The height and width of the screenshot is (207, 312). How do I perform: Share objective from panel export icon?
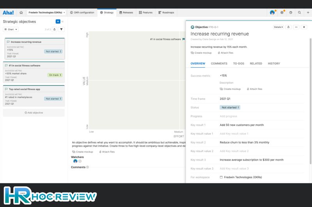(x=288, y=27)
